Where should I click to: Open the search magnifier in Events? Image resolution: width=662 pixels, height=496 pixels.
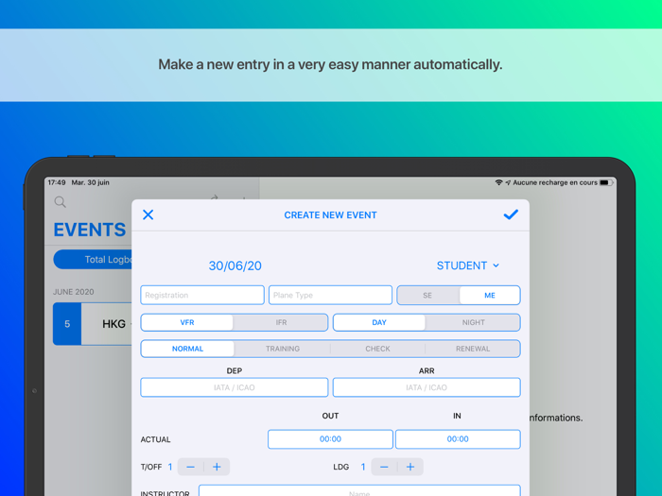click(60, 202)
